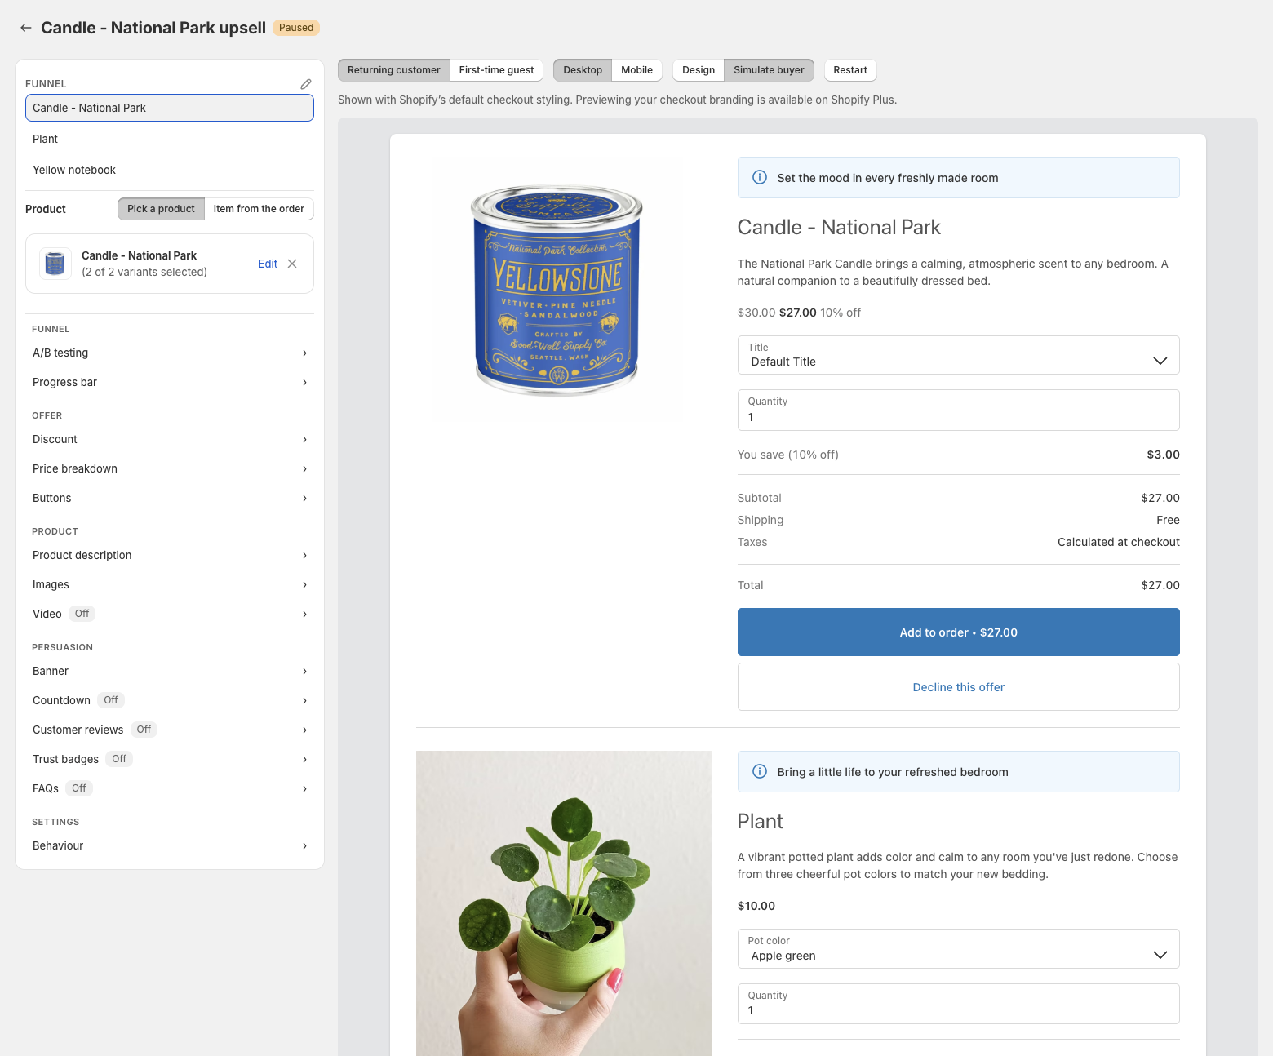Remove the Candle - National Park product
Viewport: 1273px width, 1056px height.
292,264
